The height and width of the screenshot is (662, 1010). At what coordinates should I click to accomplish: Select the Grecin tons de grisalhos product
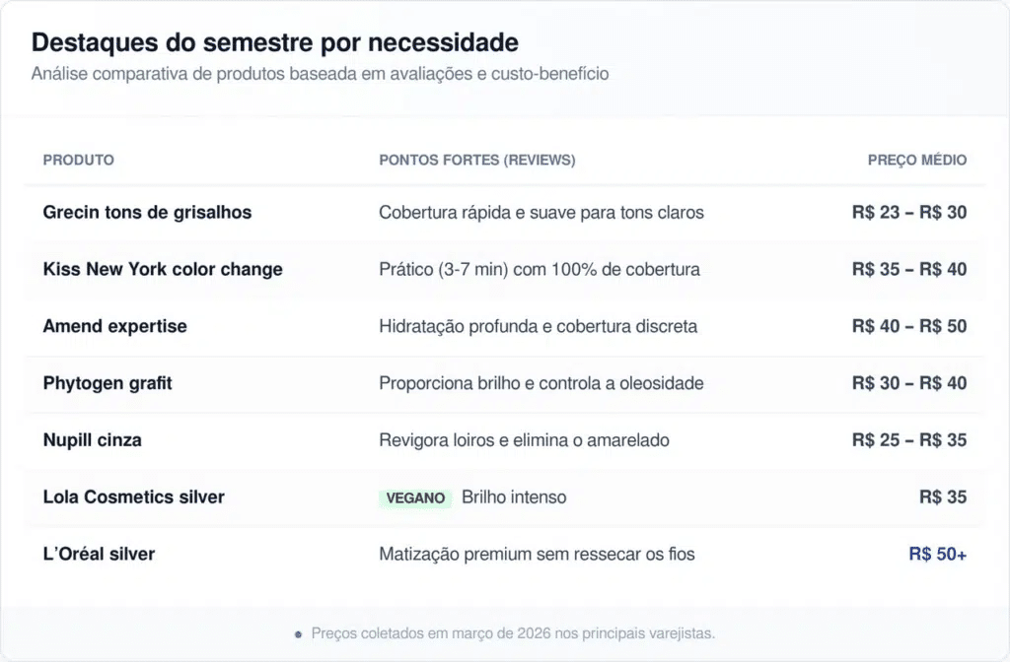point(147,213)
